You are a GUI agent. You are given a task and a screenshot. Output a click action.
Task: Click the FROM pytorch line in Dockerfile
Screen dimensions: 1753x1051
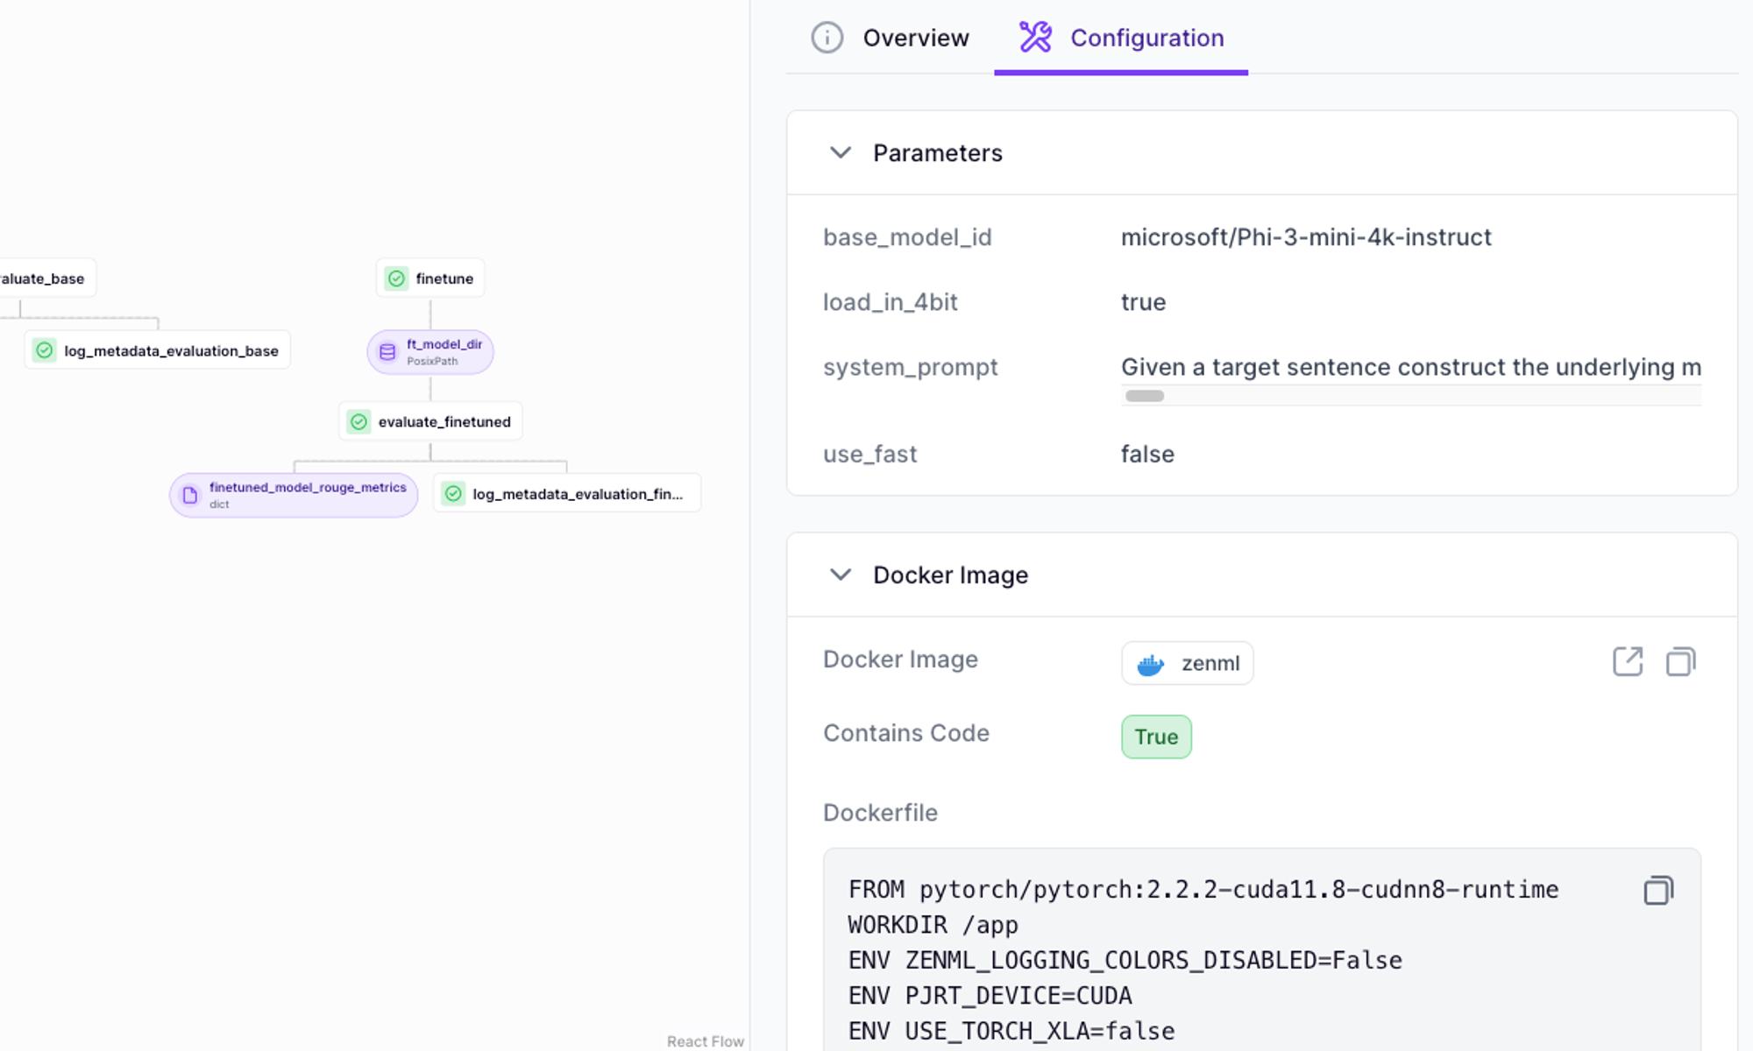1203,890
